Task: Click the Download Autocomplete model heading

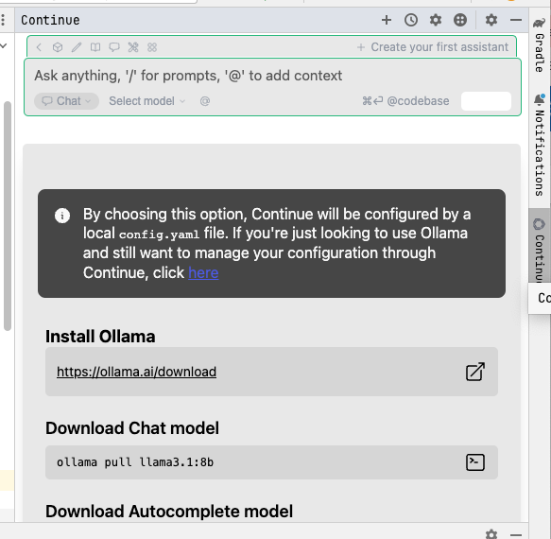Action: (x=169, y=512)
